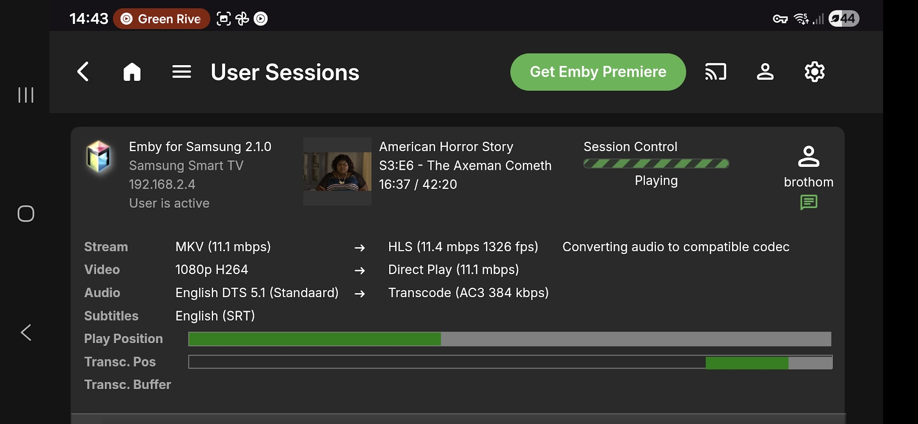Click Get Emby Premiere button
Image resolution: width=918 pixels, height=424 pixels.
598,72
